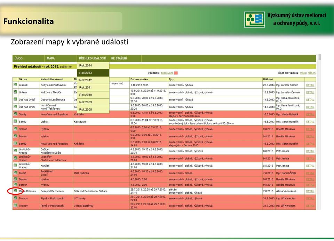This screenshot has height=241, width=334.
Task: Open map icon for Horní Čermná row
Action: 15,106
